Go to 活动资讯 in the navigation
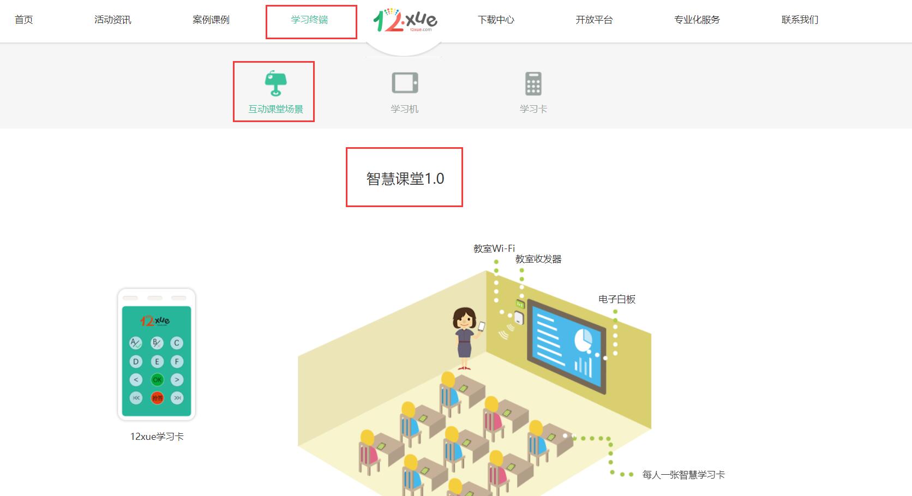Image resolution: width=912 pixels, height=496 pixels. 113,20
